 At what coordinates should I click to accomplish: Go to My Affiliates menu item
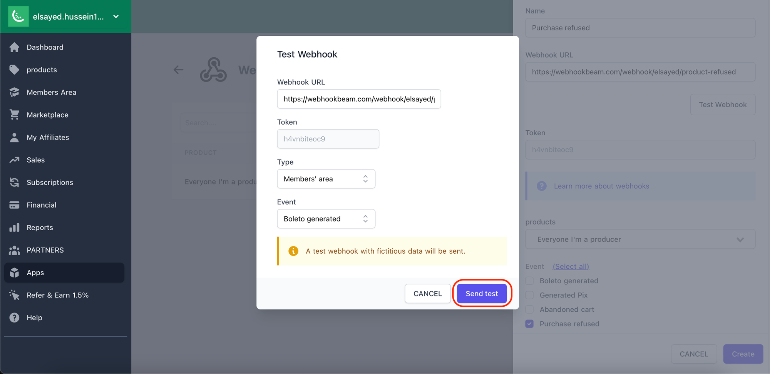[x=48, y=137]
